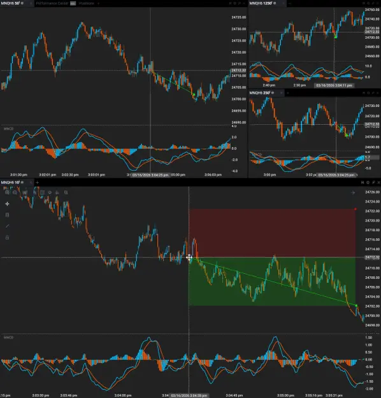Click the MACD label in bottom chart panel
381x398 pixels.
pos(8,338)
